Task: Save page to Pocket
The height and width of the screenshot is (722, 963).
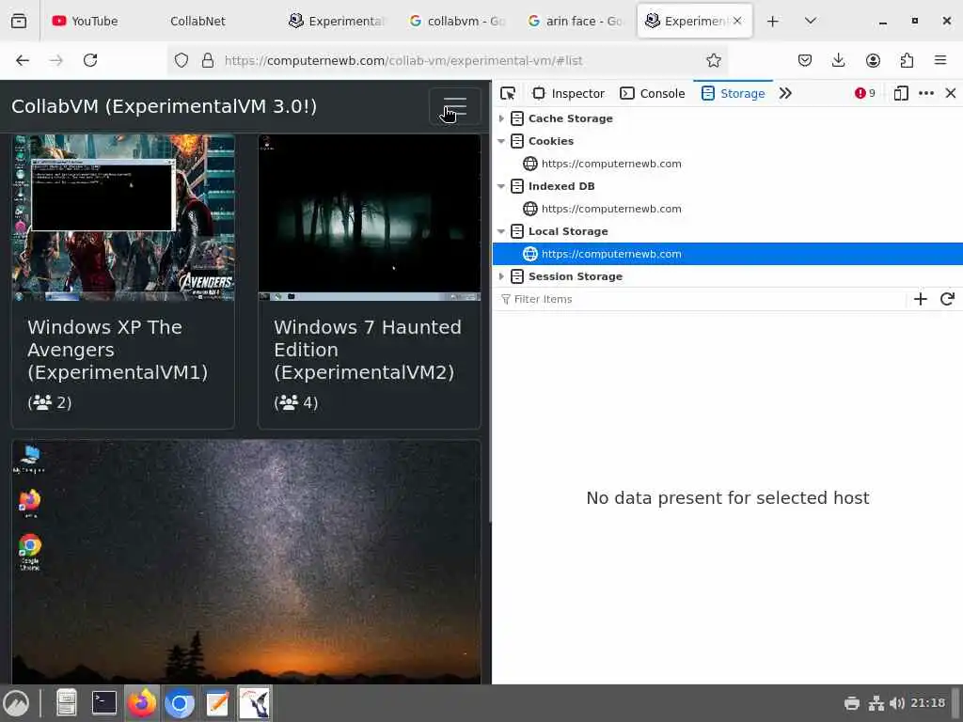Action: pos(805,60)
